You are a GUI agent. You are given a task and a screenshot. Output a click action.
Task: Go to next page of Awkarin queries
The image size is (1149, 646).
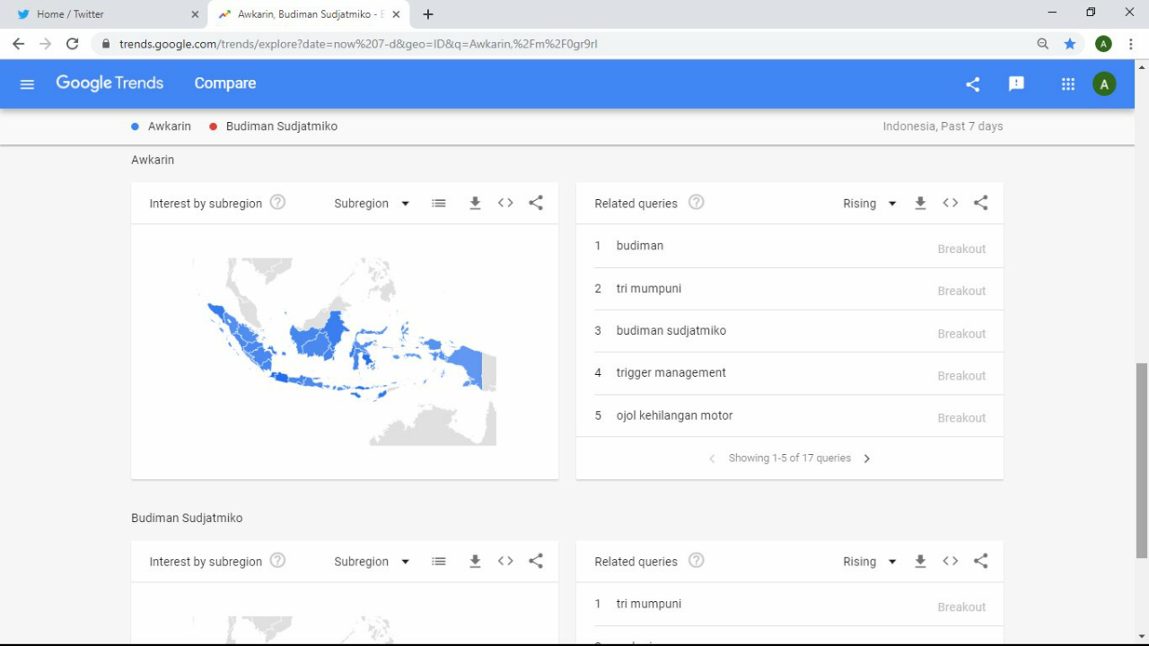(x=866, y=458)
